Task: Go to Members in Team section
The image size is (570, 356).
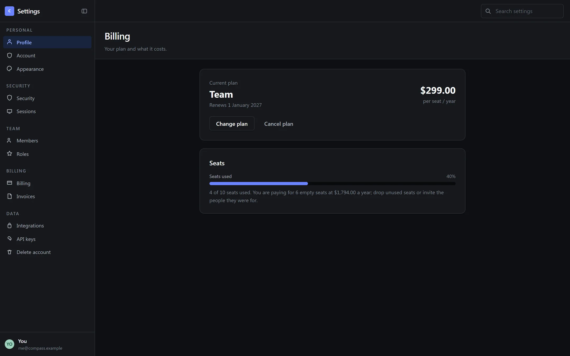Action: (x=47, y=141)
